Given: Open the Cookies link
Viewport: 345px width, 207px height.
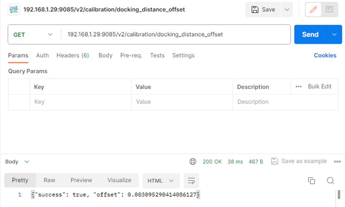Looking at the screenshot, I should click(325, 55).
